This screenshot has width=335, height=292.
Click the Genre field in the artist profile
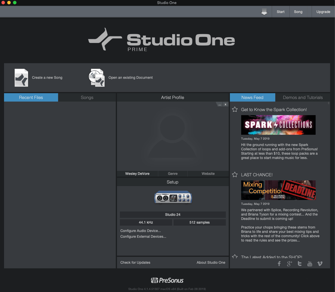coord(173,173)
